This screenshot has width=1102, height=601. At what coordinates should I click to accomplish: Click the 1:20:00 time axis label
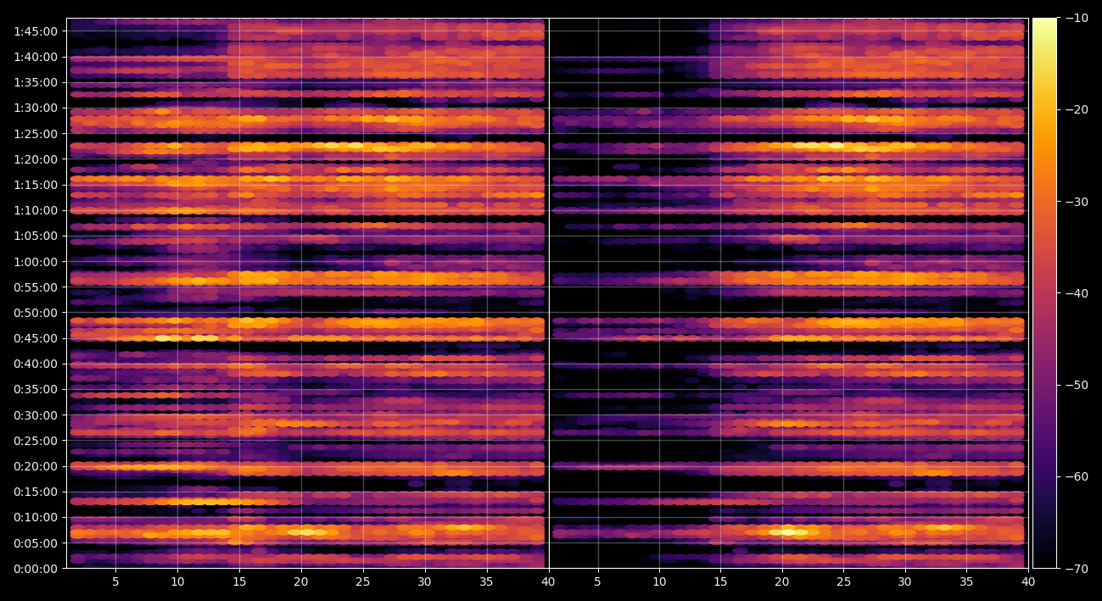point(36,159)
